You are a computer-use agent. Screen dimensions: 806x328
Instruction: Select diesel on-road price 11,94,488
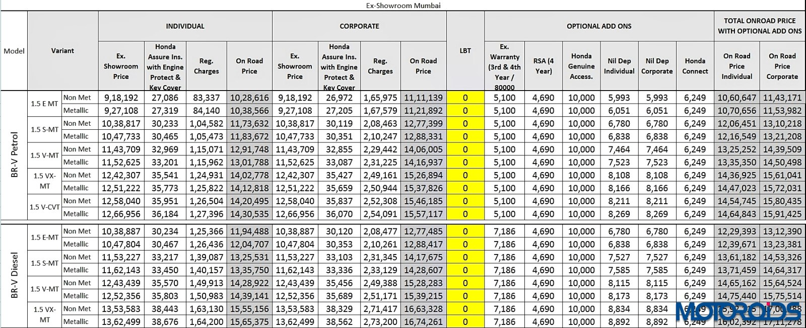pos(249,231)
